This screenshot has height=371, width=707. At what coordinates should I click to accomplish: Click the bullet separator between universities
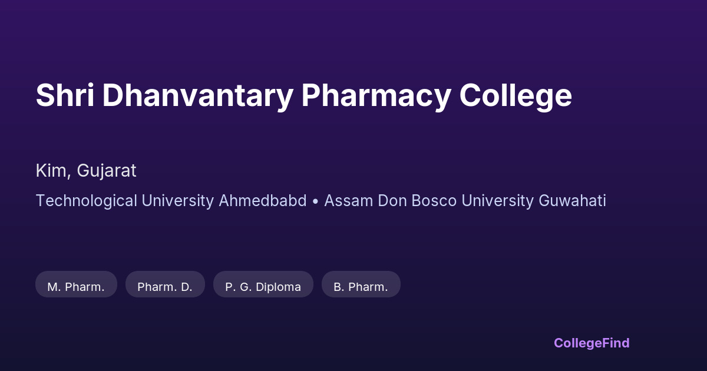(x=315, y=201)
